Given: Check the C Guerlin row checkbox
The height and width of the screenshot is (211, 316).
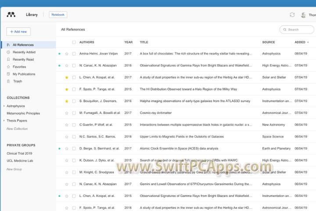Looking at the screenshot, I should pyautogui.click(x=74, y=125).
